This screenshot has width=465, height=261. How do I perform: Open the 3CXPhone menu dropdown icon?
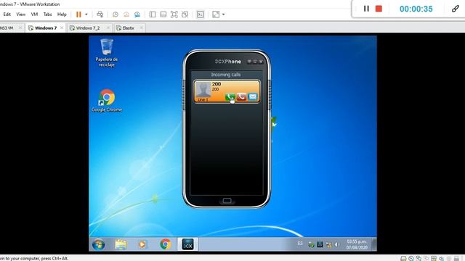point(249,62)
